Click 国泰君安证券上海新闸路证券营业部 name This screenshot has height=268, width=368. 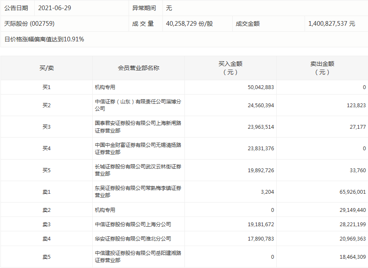[x=138, y=127]
